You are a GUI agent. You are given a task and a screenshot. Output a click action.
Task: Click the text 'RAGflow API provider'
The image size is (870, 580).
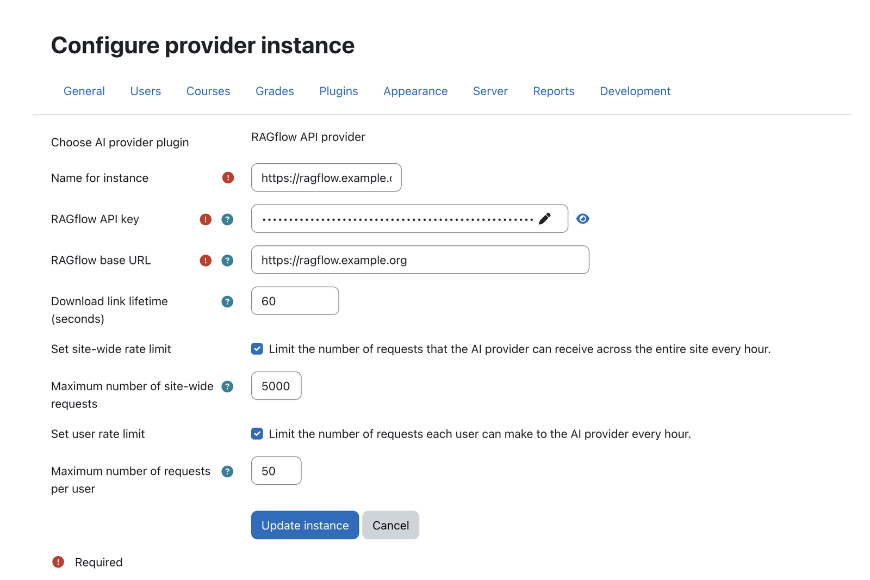pos(308,137)
